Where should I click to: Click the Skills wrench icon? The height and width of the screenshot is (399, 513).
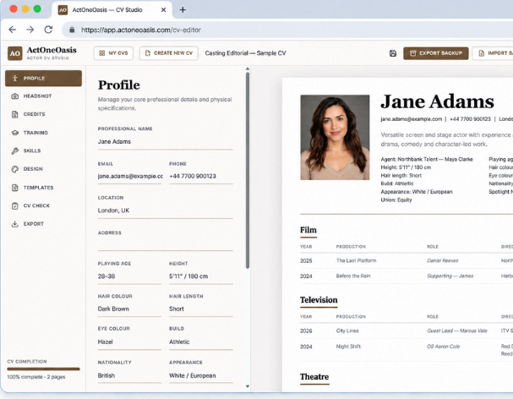[x=14, y=150]
